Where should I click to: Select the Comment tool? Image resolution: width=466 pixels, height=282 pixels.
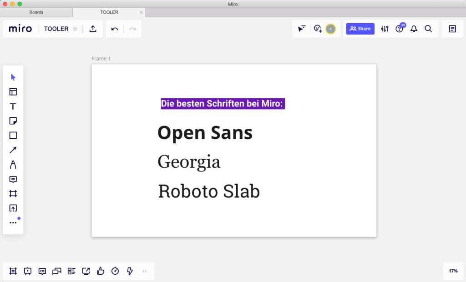13,179
